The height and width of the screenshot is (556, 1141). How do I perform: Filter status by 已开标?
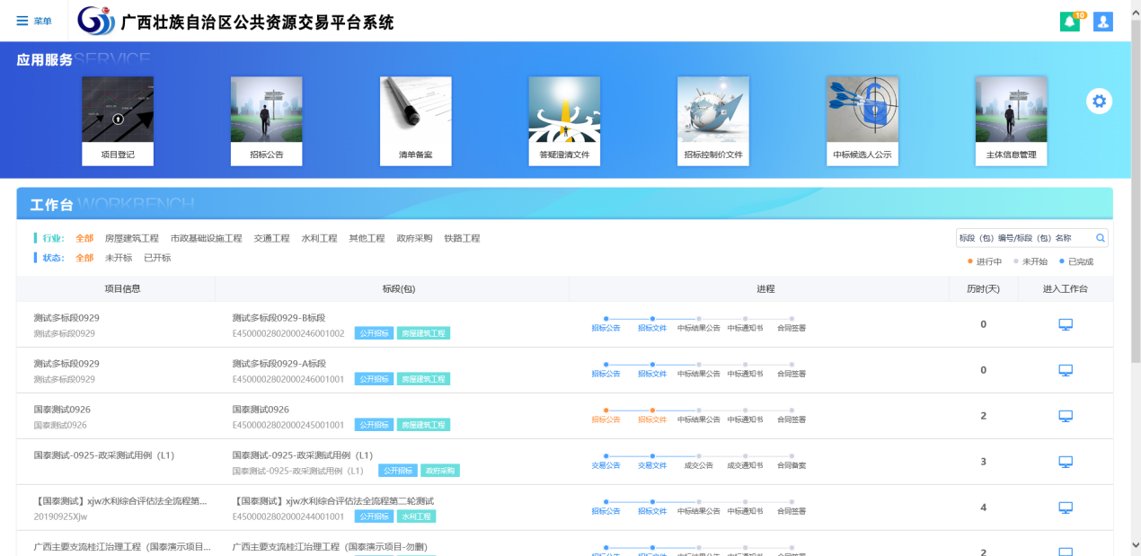click(x=157, y=258)
